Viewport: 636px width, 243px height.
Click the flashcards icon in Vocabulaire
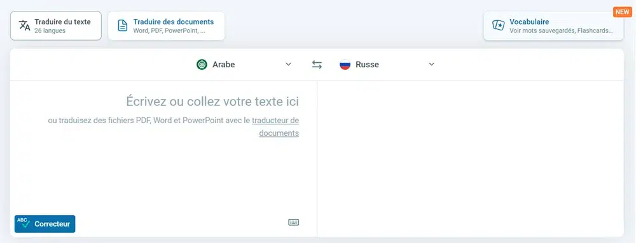(498, 25)
